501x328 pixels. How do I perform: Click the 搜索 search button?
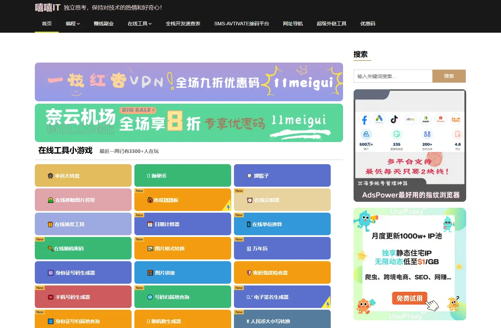pos(449,76)
